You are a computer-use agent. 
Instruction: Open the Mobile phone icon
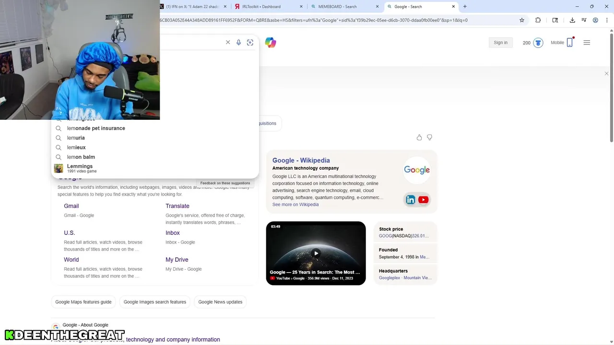[570, 43]
